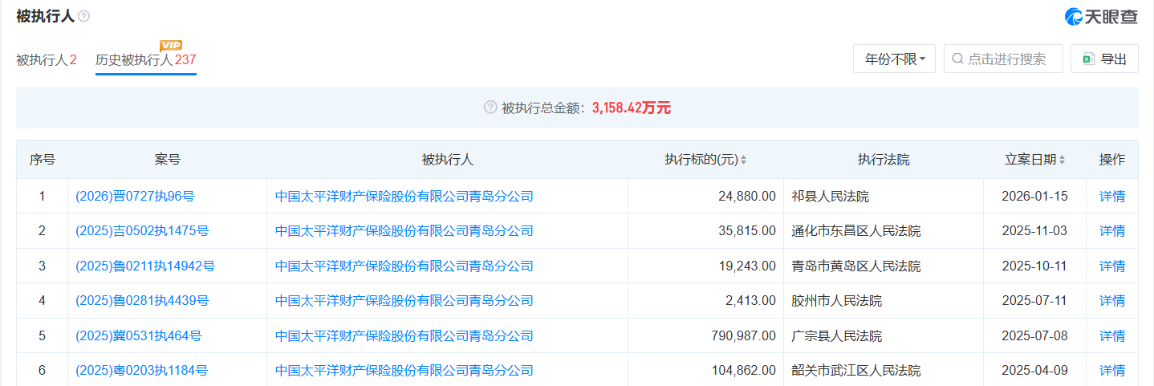Screen dimensions: 1154x386
Task: Switch to 被执行人 2 tab
Action: coord(47,59)
